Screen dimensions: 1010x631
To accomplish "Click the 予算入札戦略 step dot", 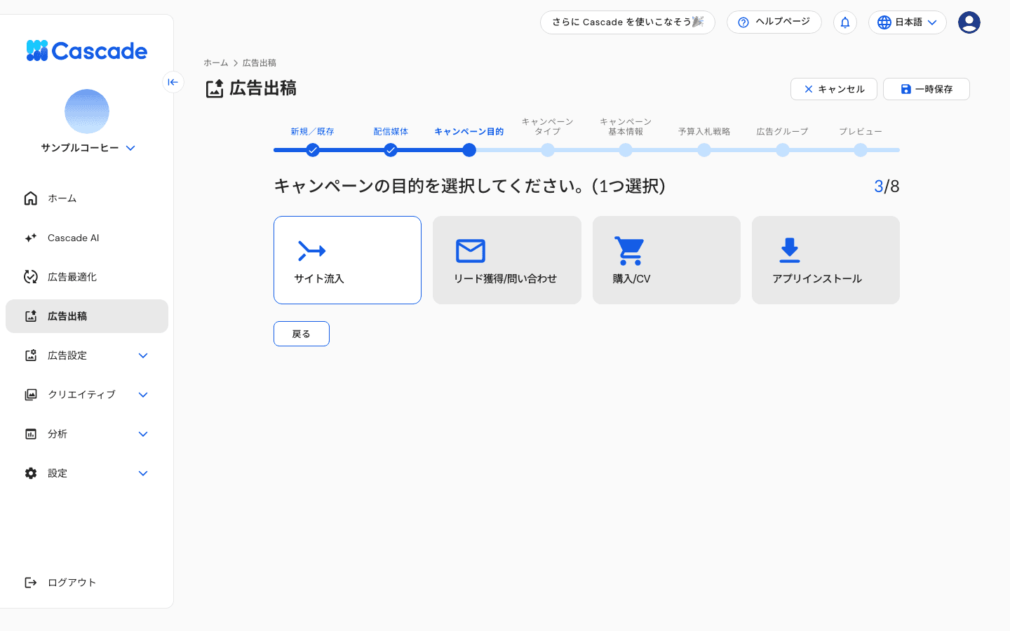I will [x=704, y=150].
